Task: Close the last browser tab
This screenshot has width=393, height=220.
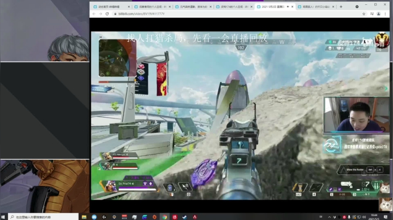Action: tap(333, 7)
